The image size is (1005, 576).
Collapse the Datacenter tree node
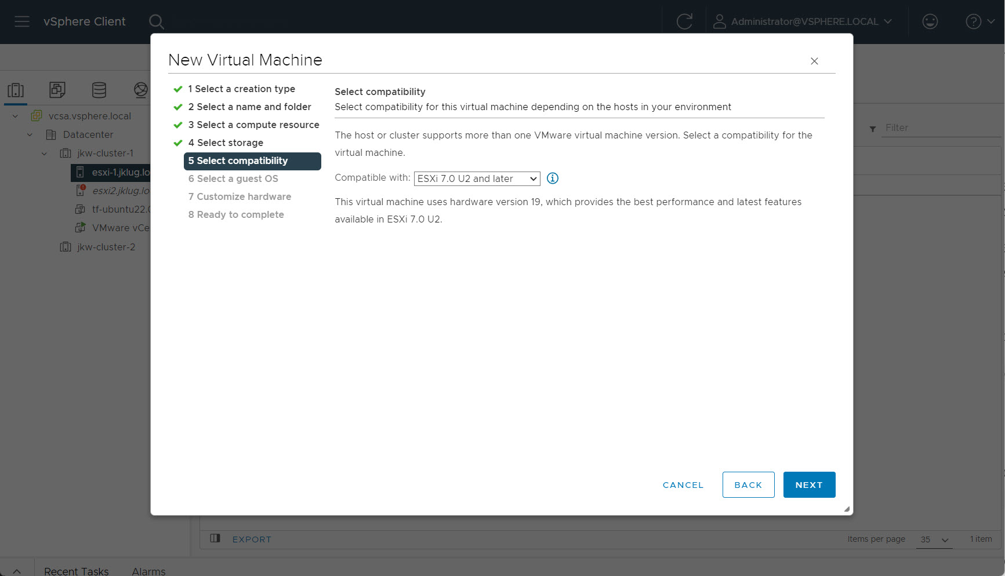point(30,135)
